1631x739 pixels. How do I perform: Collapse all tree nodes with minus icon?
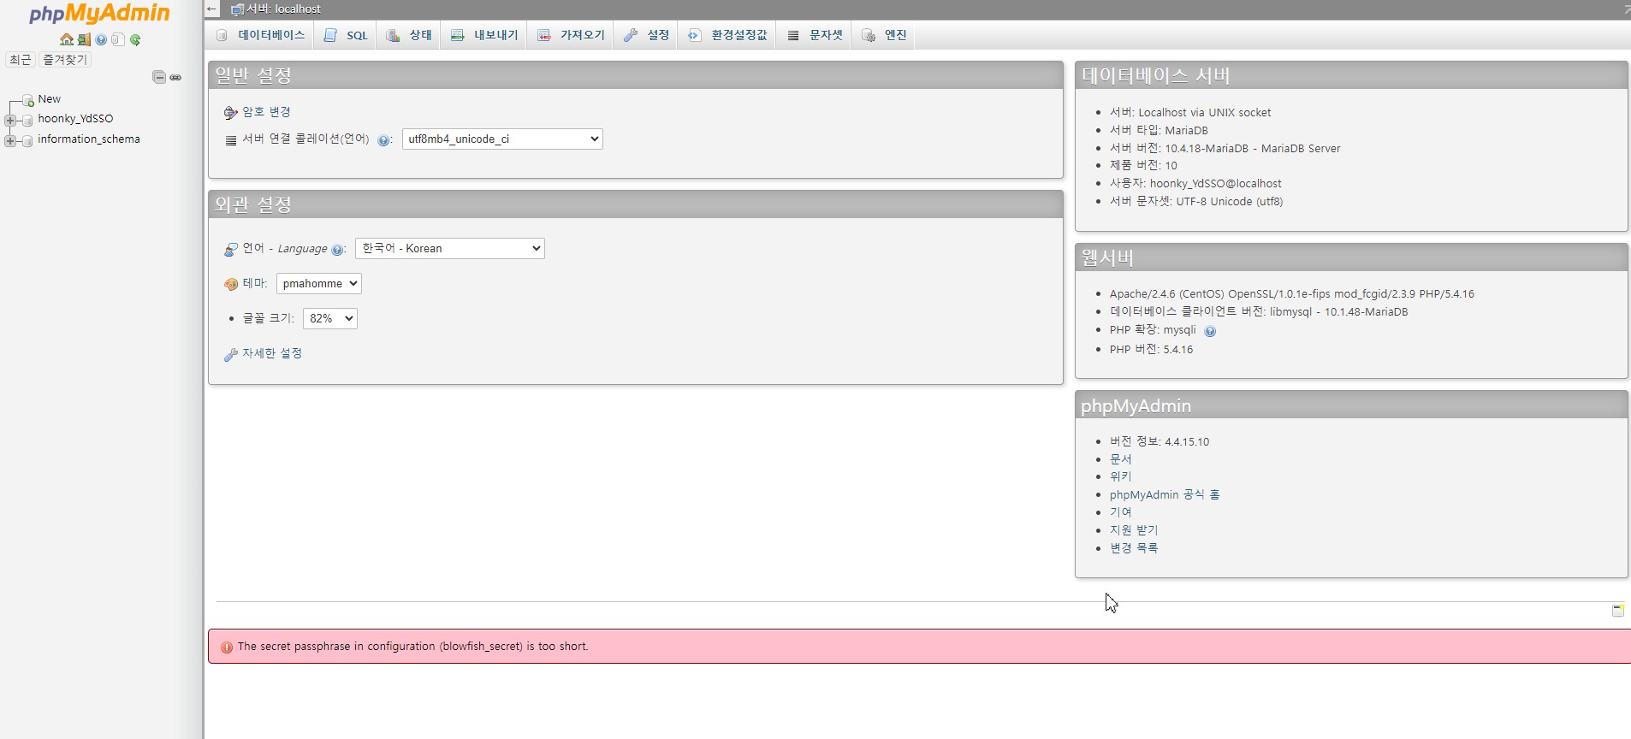(159, 77)
